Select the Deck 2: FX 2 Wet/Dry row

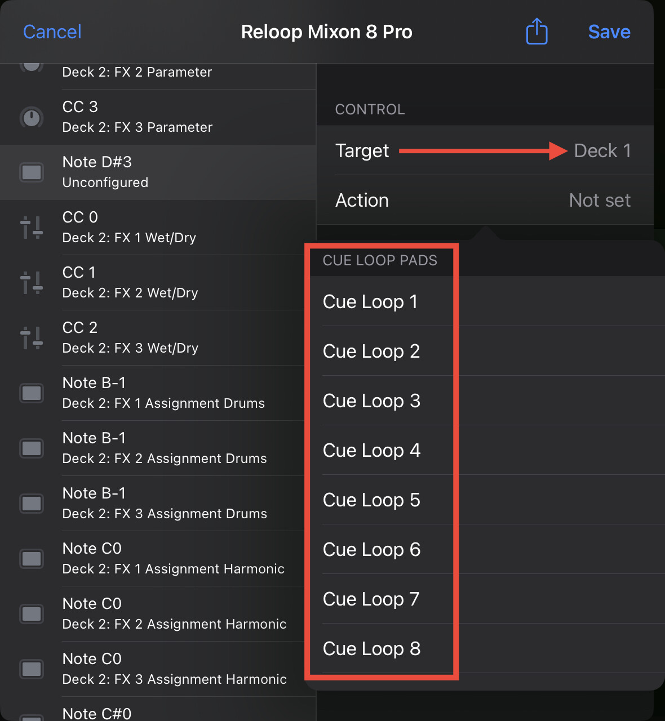(158, 283)
